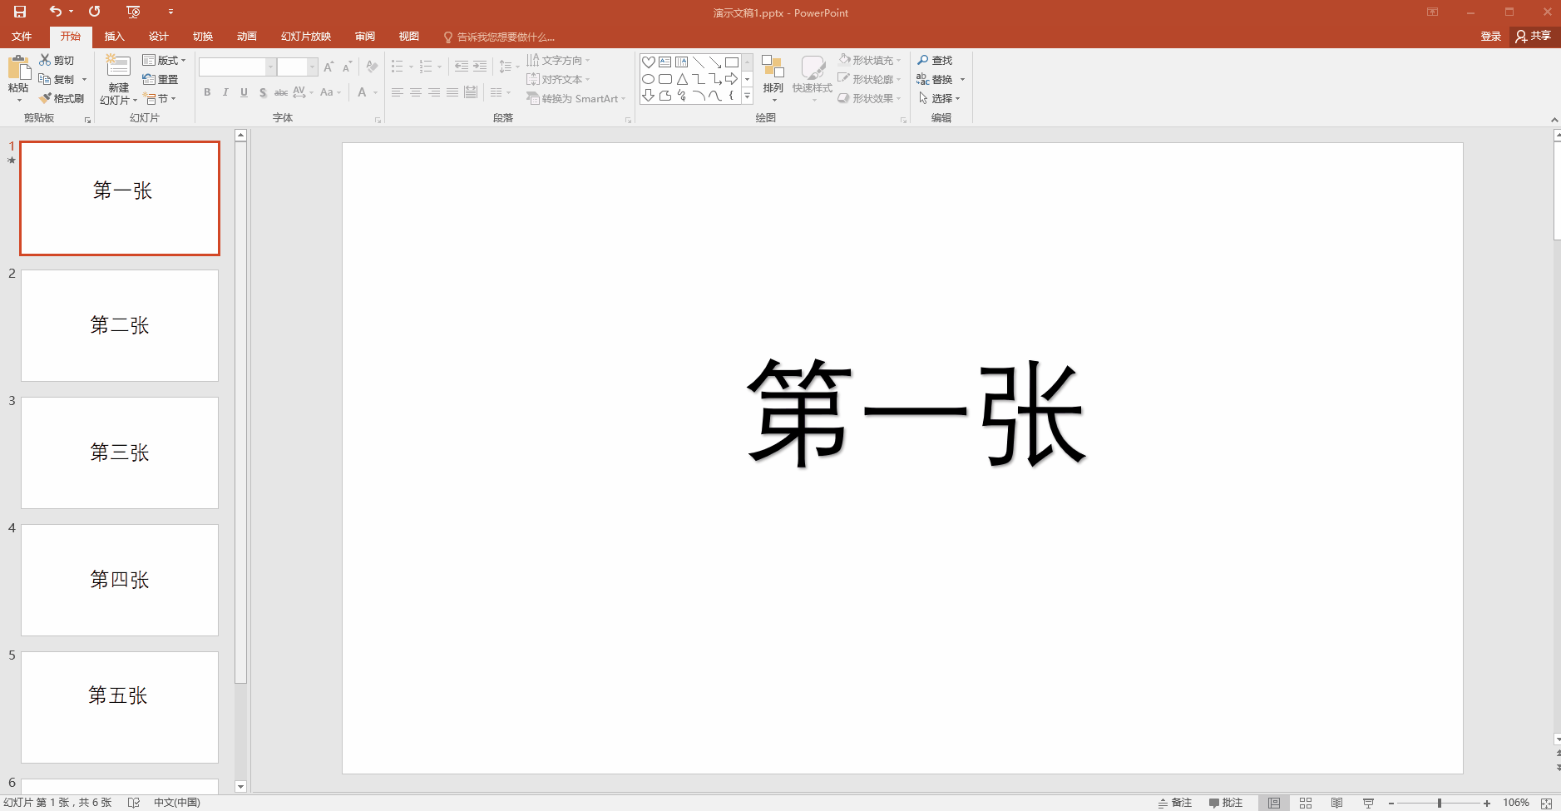Fit slide to current window
This screenshot has height=811, width=1561.
coord(1547,803)
